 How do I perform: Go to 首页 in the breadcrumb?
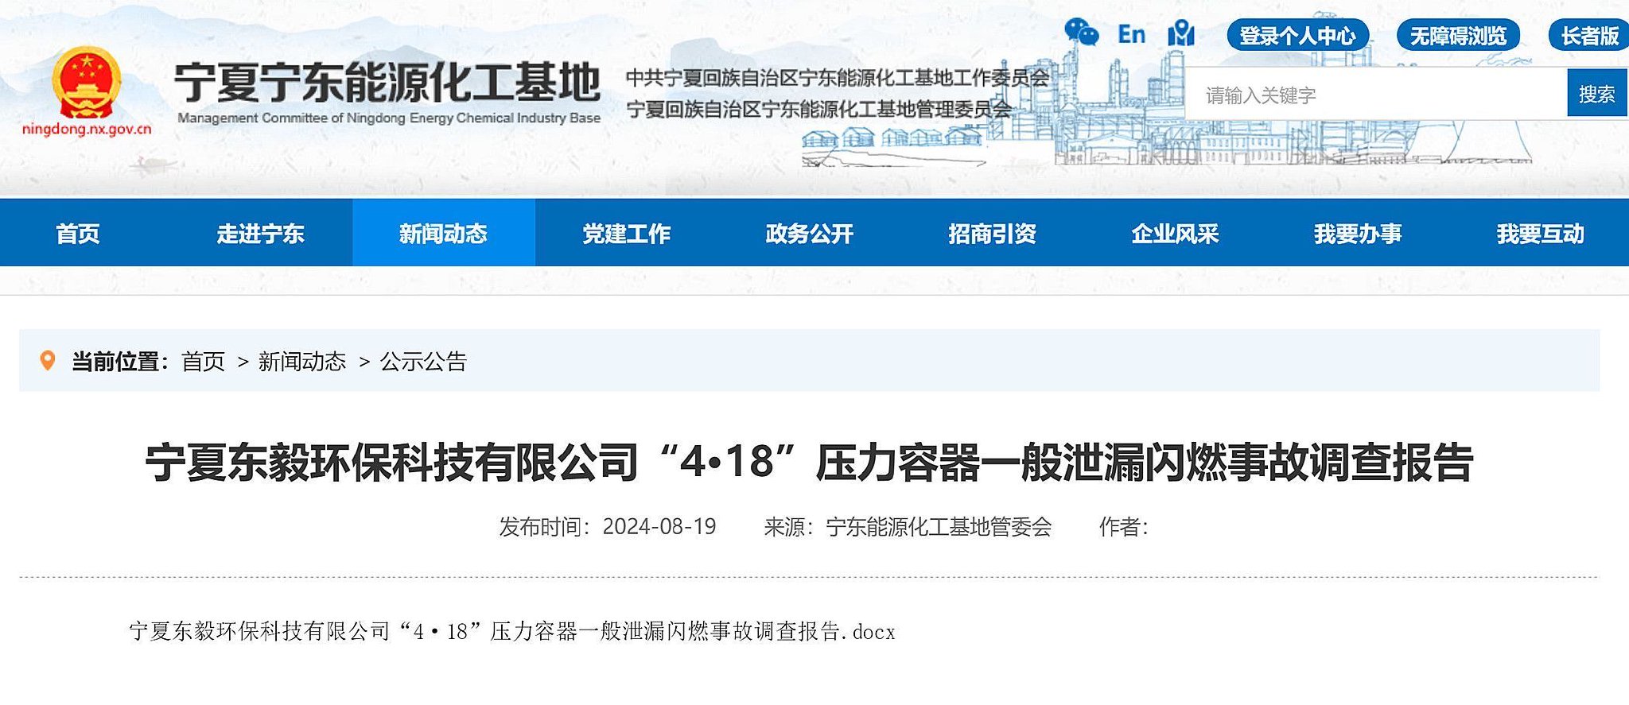[204, 362]
